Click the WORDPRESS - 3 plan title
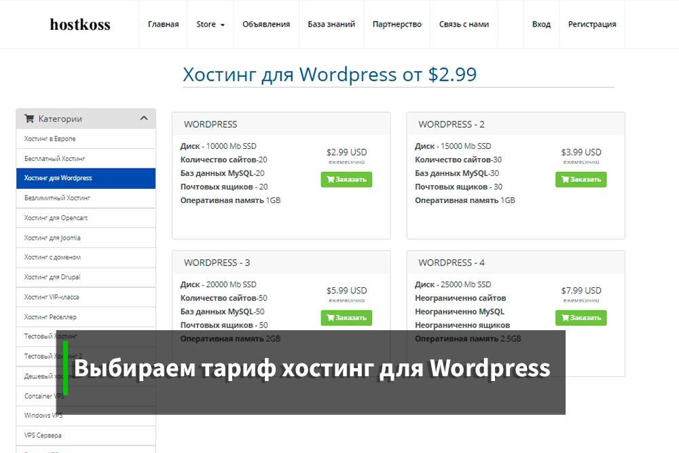 coord(217,262)
